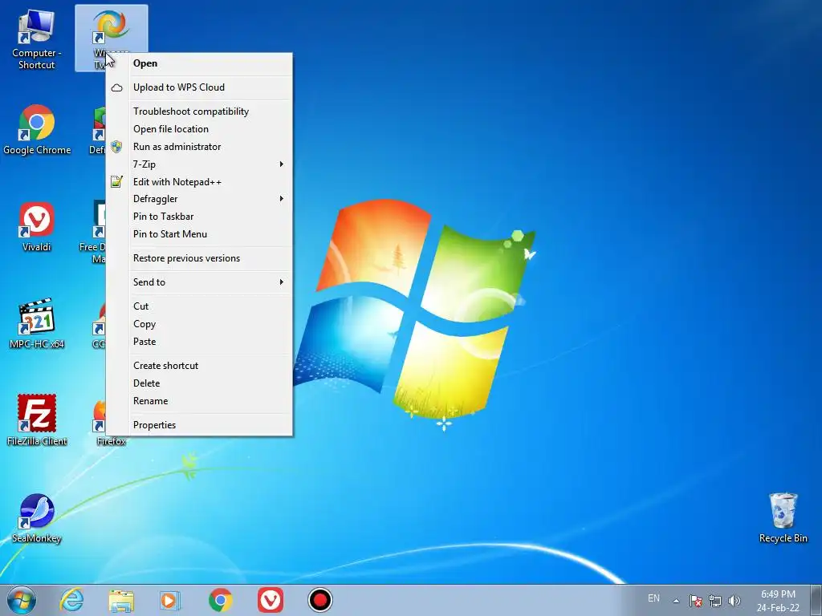Select the MPC-HC x64 desktop icon

point(37,324)
